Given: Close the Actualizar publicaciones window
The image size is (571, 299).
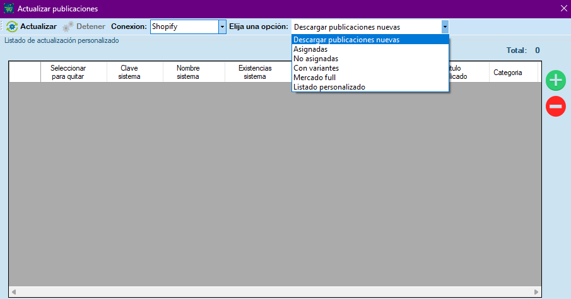Looking at the screenshot, I should pos(563,9).
